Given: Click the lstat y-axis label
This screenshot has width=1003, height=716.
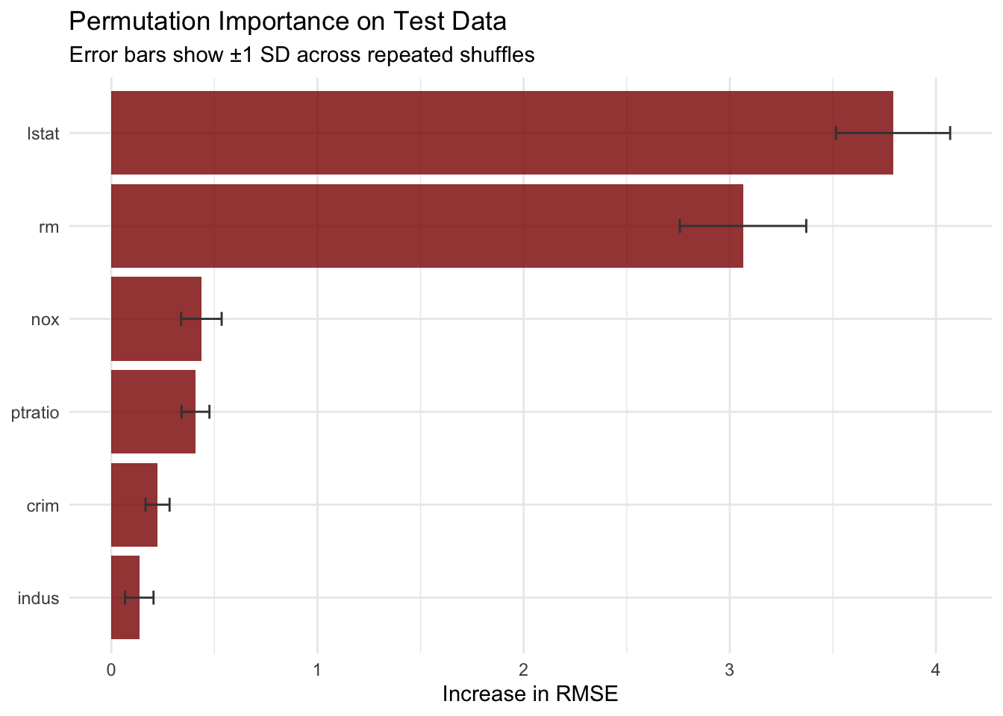Looking at the screenshot, I should click(43, 134).
